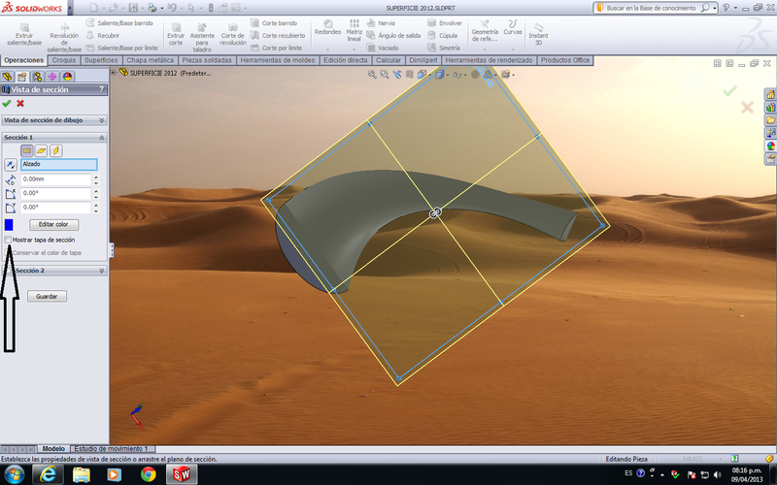Click Extruir saliente/base tool
The width and height of the screenshot is (777, 485).
[x=24, y=34]
